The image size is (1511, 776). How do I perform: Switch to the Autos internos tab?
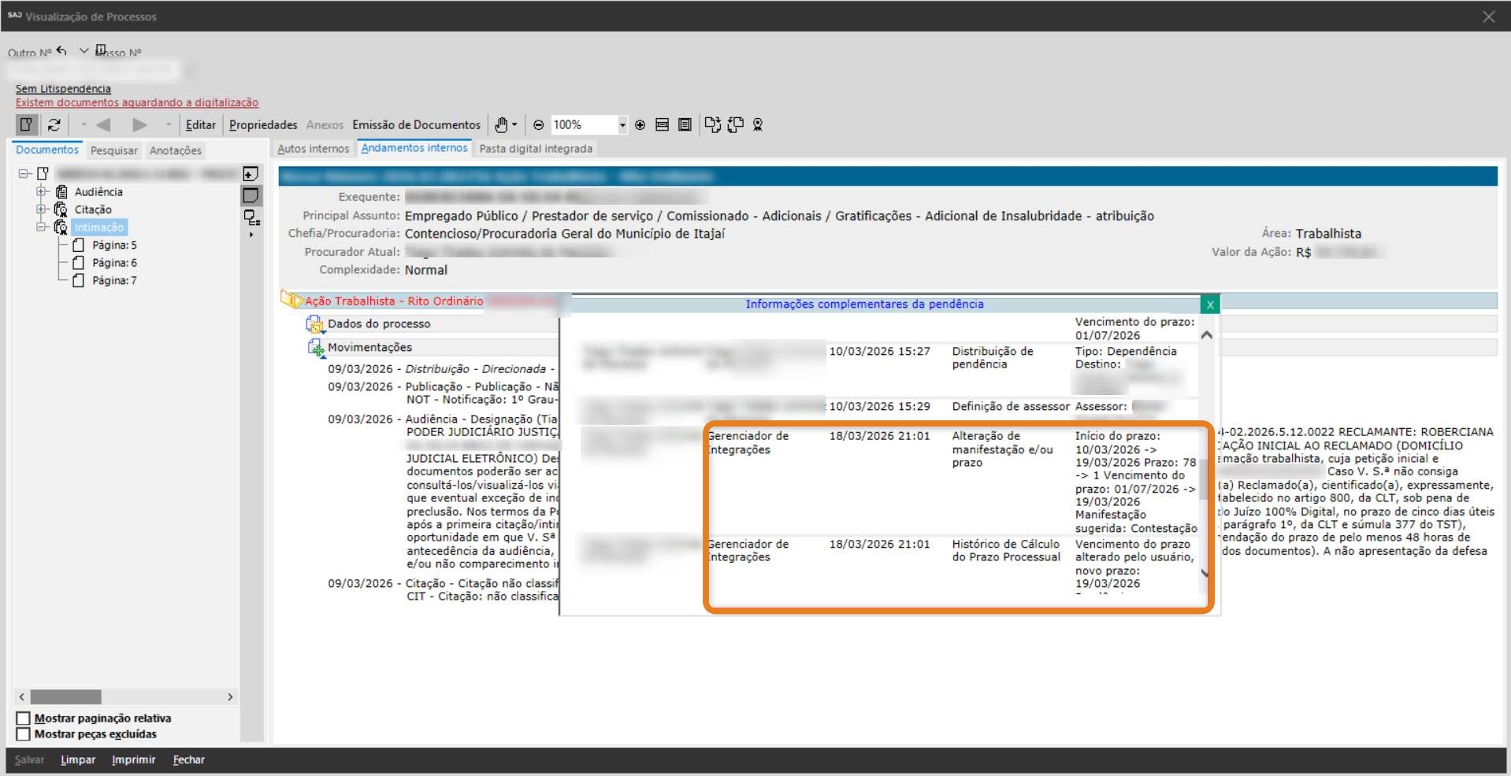[x=313, y=149]
